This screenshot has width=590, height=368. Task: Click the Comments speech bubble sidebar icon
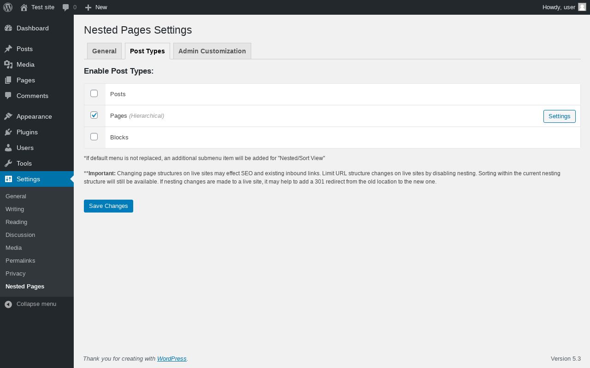8,96
